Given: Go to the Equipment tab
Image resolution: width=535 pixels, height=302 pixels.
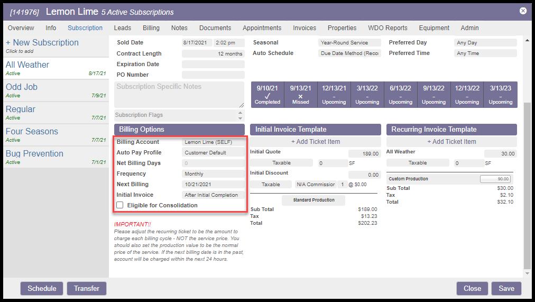Looking at the screenshot, I should coord(434,28).
